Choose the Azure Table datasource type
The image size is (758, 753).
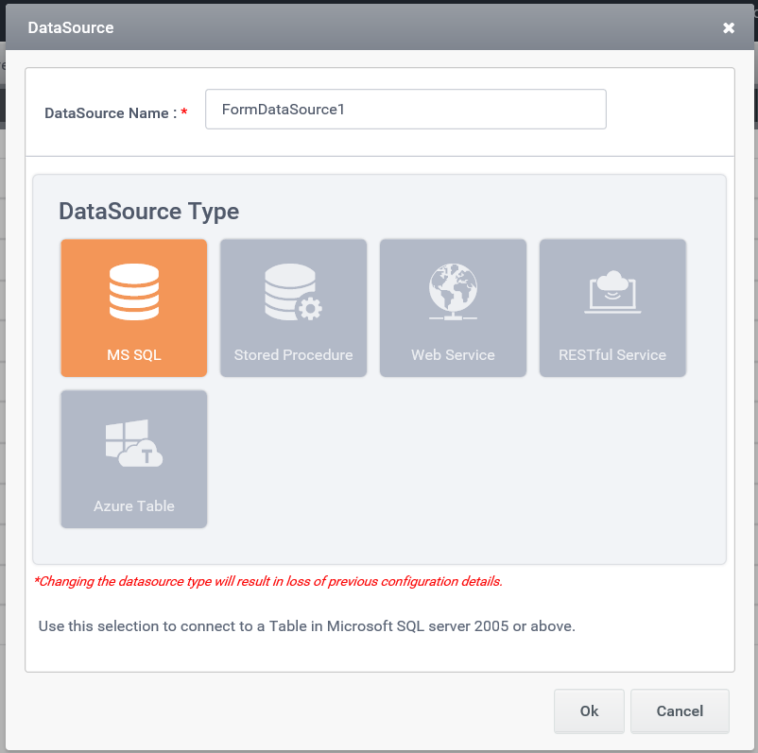134,459
